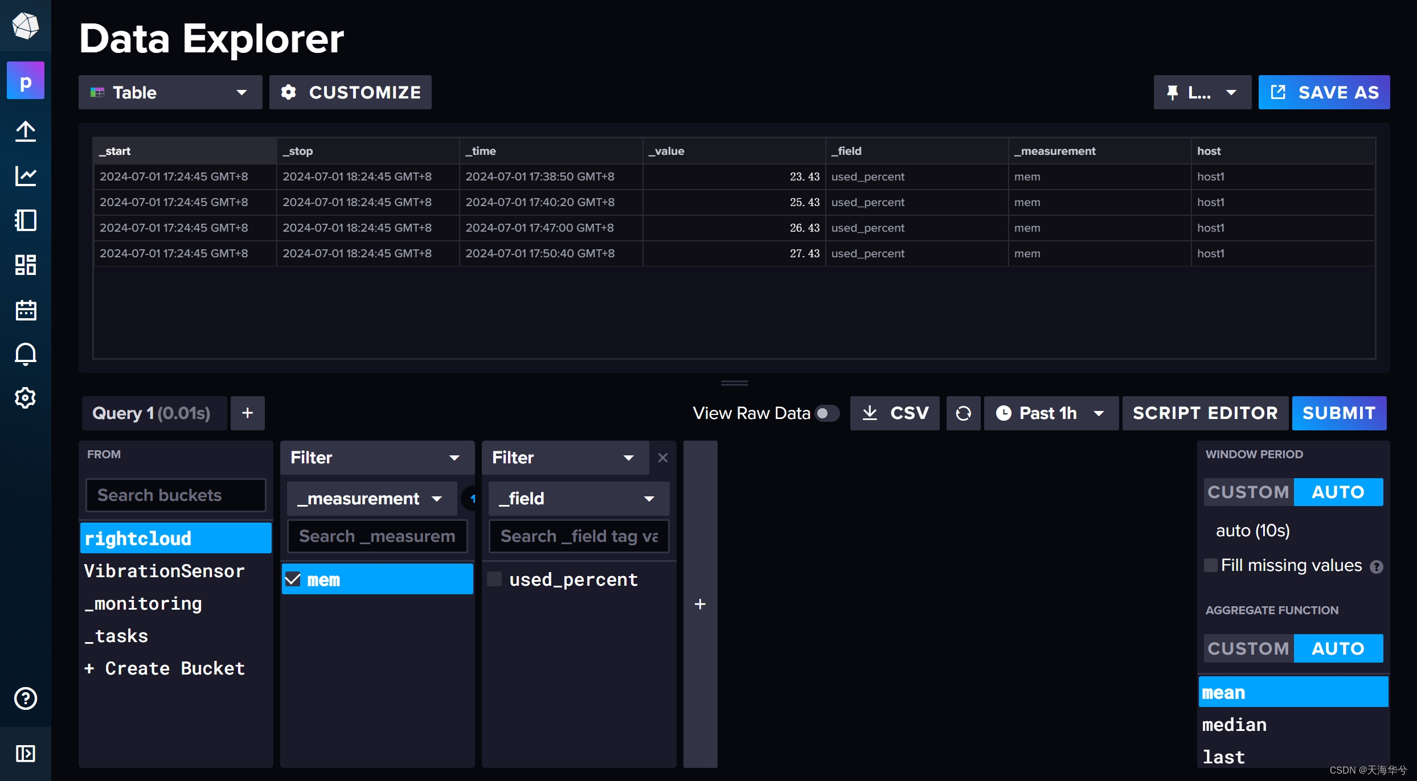Open the Alerts bell icon

click(25, 354)
